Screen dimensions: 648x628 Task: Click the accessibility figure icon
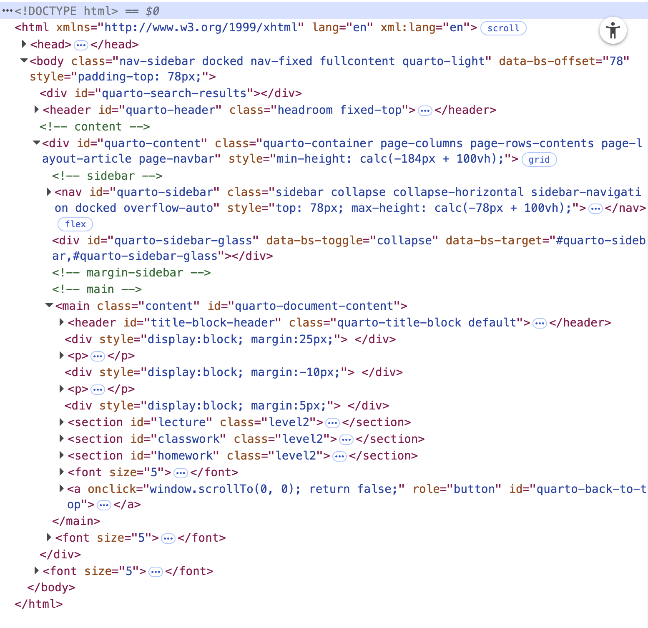[613, 30]
